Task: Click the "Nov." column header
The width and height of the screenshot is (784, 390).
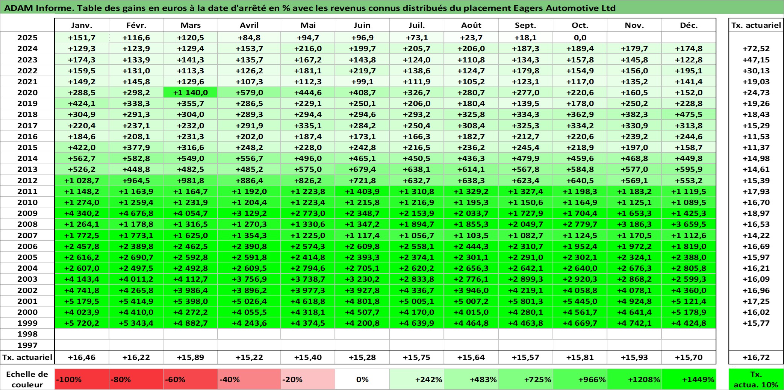Action: (634, 25)
